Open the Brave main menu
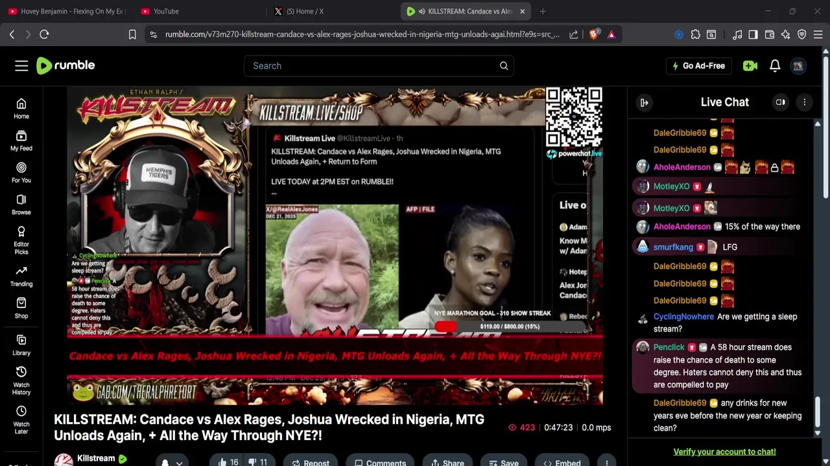The width and height of the screenshot is (830, 466). [819, 34]
